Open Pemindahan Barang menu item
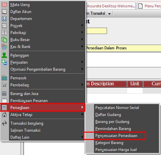The height and width of the screenshot is (155, 161). pyautogui.click(x=113, y=129)
